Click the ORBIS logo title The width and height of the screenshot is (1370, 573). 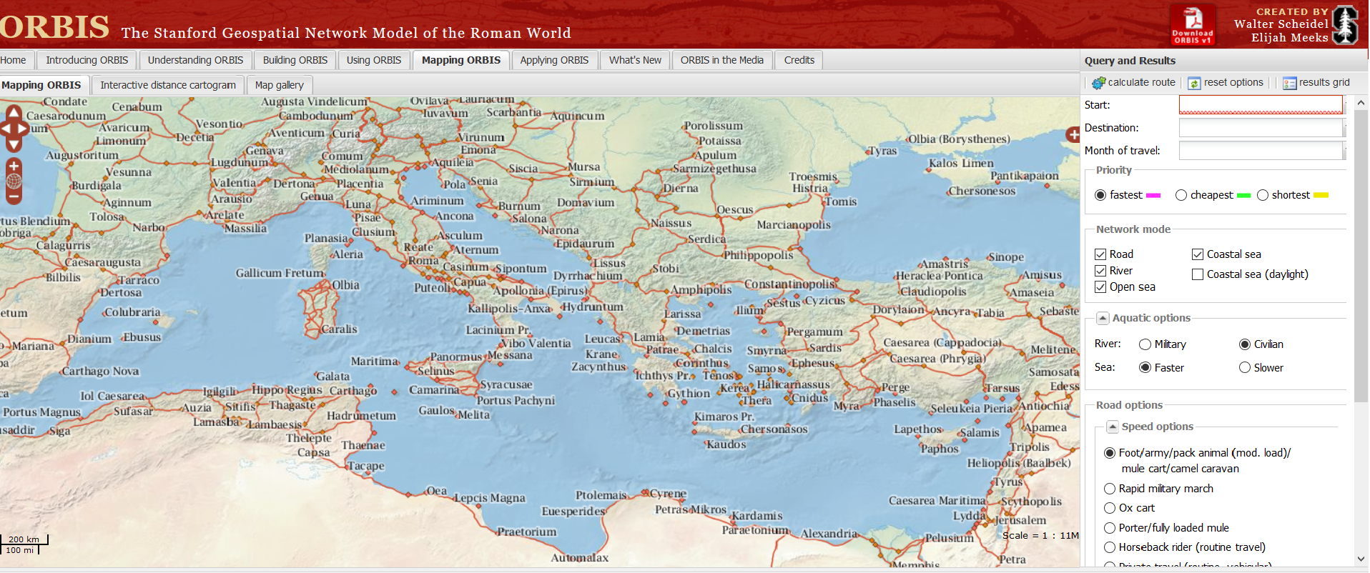[x=54, y=27]
